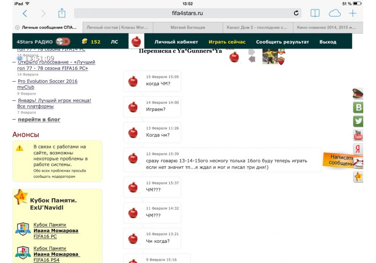Switch to Кино новинки 2014 tab

(328, 27)
